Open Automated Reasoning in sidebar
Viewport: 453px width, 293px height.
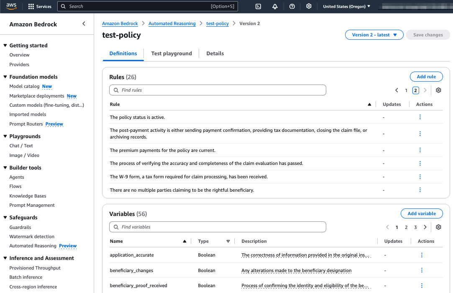pyautogui.click(x=33, y=246)
